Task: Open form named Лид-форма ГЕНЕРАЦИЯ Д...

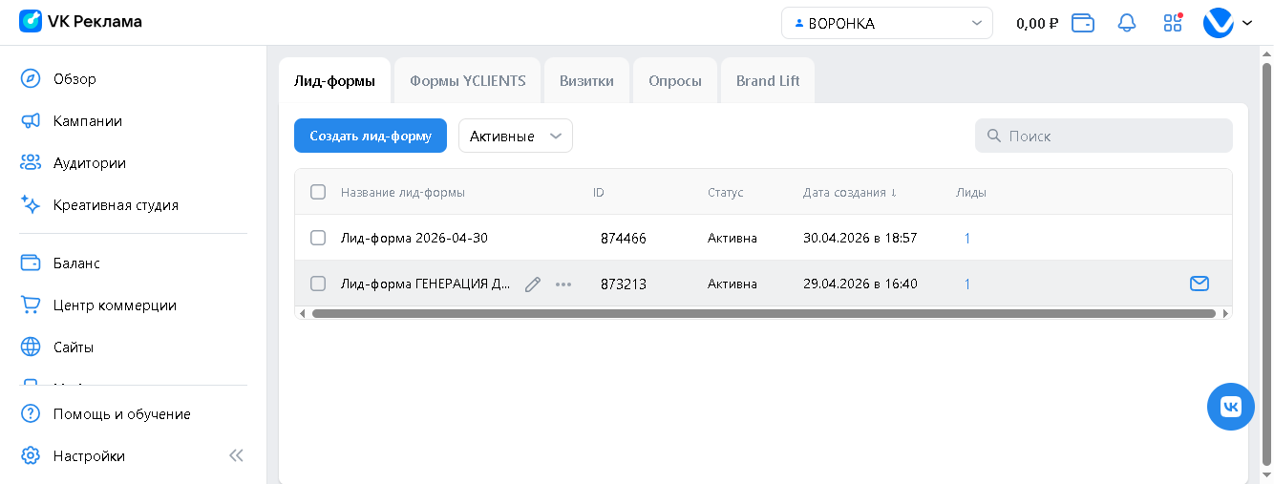Action: point(425,284)
